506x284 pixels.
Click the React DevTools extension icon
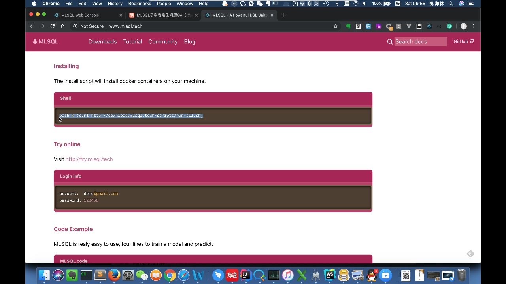tap(429, 26)
